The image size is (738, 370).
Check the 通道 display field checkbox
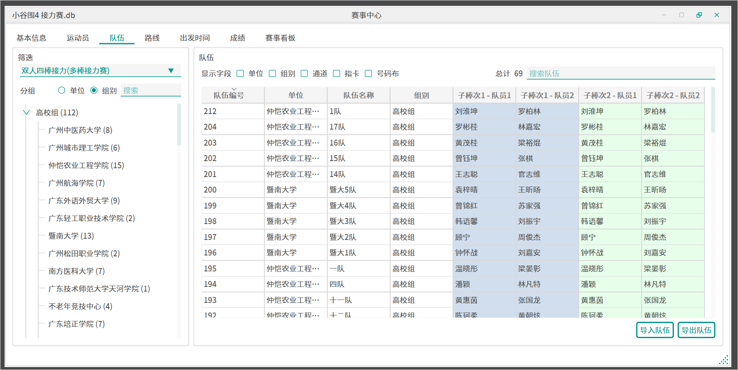tap(304, 74)
